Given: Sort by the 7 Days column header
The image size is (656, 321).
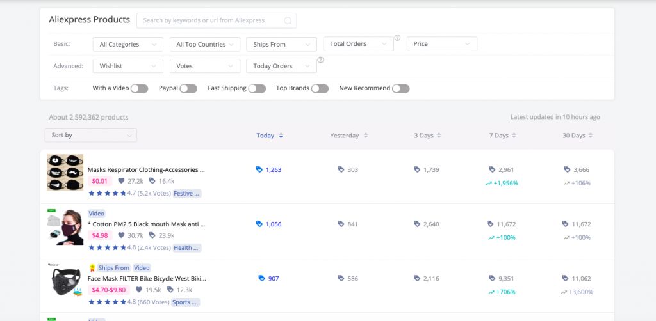Looking at the screenshot, I should coord(498,136).
